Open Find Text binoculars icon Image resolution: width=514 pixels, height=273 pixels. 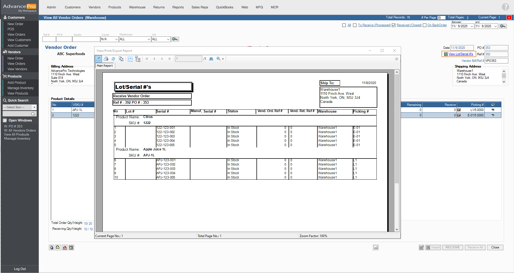coord(211,59)
